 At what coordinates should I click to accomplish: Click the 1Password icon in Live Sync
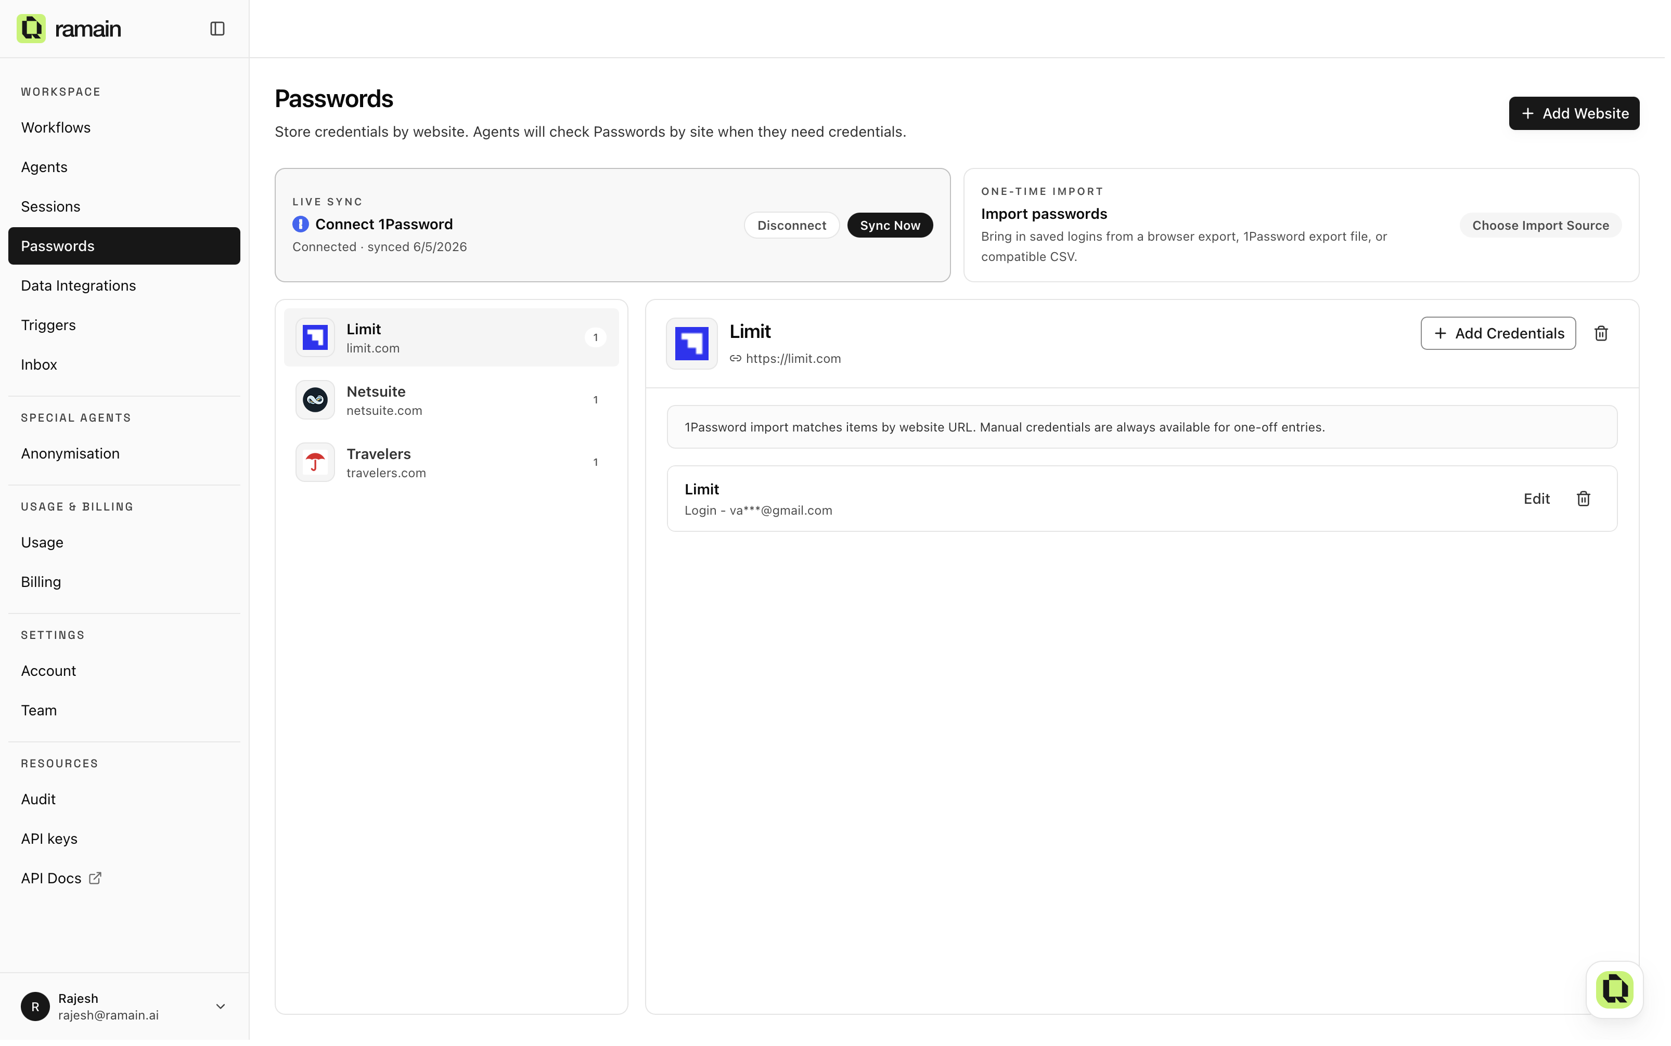[x=300, y=224]
